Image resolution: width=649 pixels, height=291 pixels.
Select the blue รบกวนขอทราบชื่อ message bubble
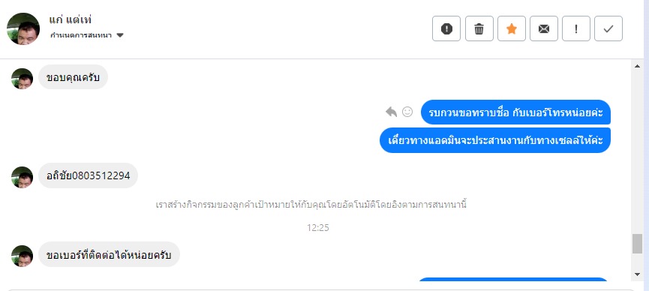(515, 112)
